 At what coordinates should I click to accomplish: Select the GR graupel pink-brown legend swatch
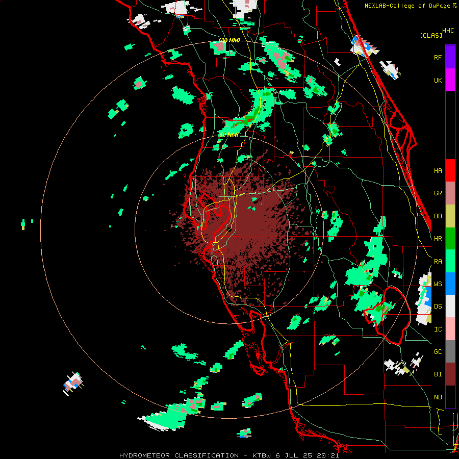point(450,193)
